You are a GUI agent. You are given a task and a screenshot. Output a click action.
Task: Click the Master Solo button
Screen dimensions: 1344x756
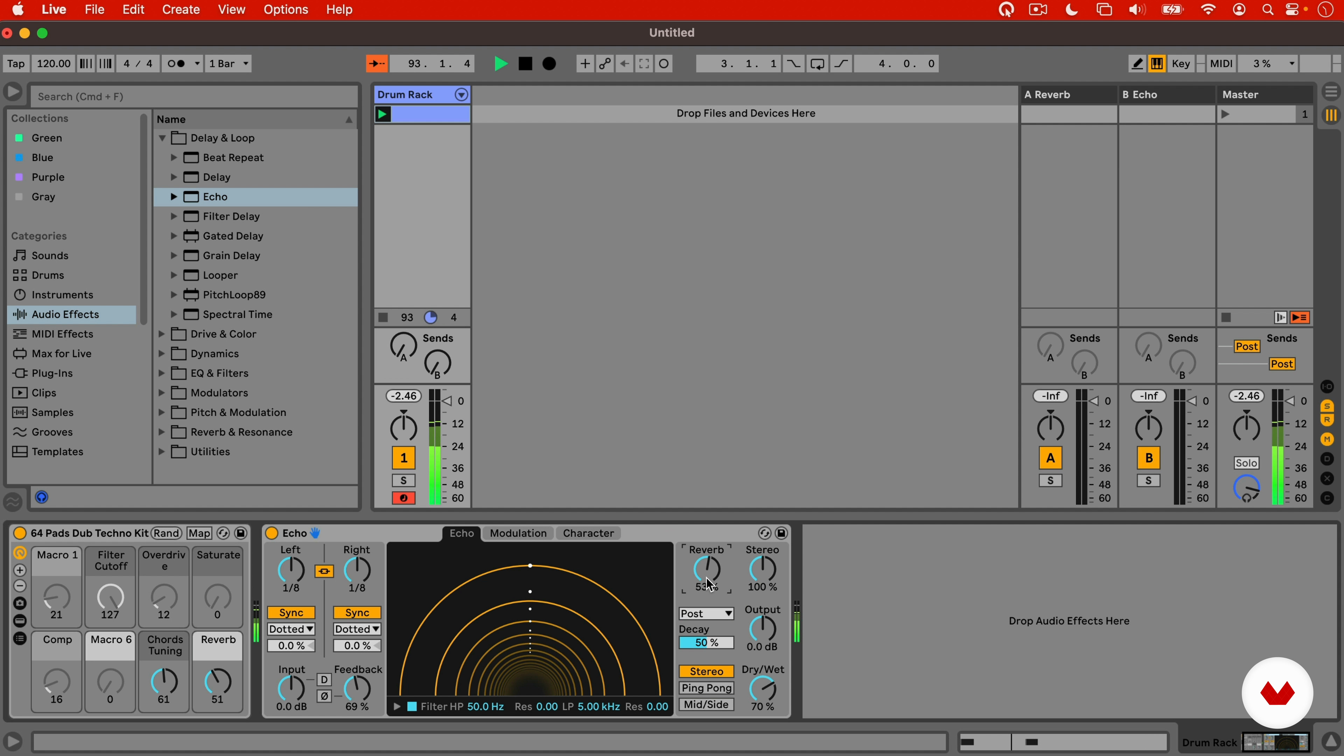coord(1246,463)
